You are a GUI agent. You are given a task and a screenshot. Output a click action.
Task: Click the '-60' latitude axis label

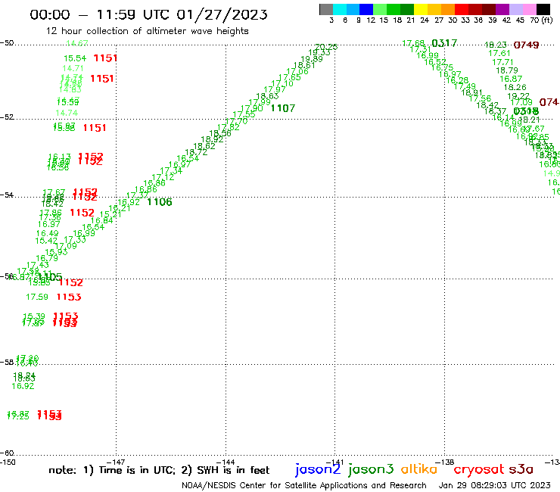[7, 453]
